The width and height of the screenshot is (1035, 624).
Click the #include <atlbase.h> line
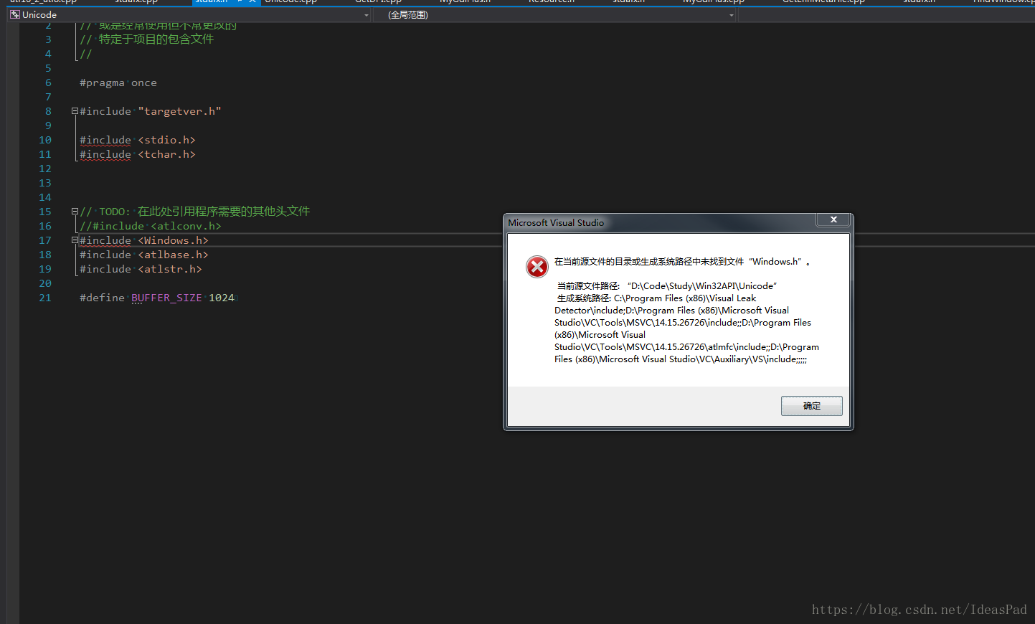[144, 255]
